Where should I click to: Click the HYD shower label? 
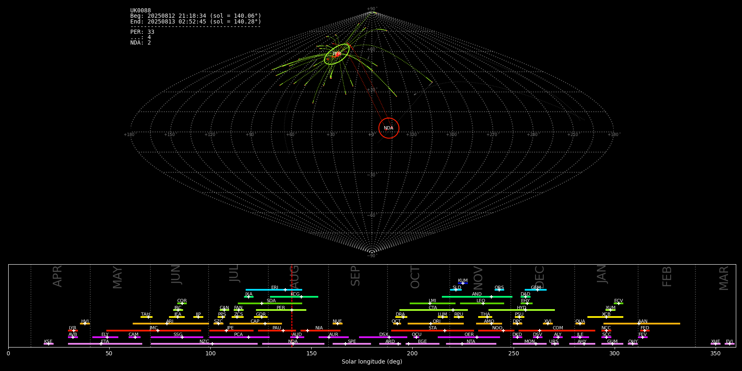click(521, 308)
